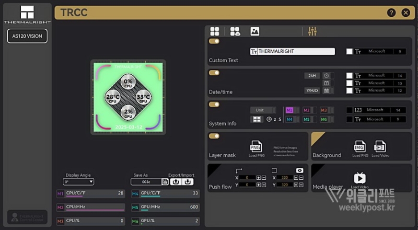The height and width of the screenshot is (230, 418).
Task: Load Video under Background section
Action: coord(379,148)
